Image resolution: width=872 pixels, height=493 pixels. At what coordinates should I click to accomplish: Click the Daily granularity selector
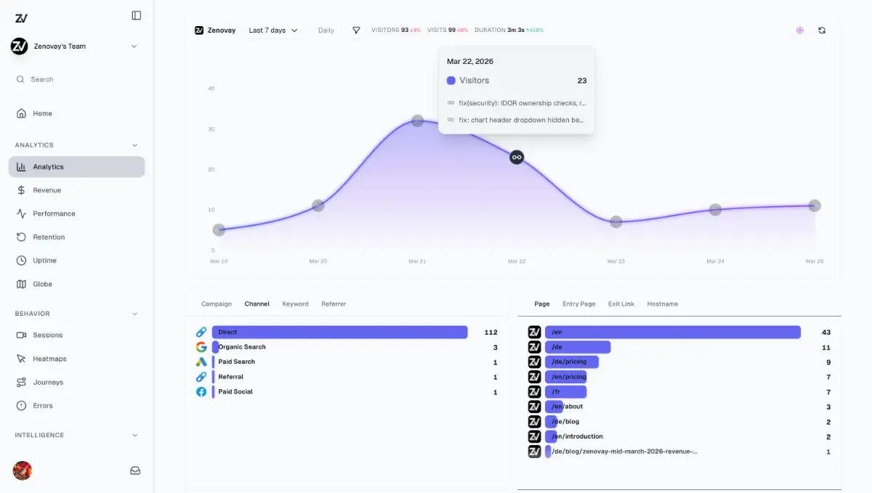326,30
